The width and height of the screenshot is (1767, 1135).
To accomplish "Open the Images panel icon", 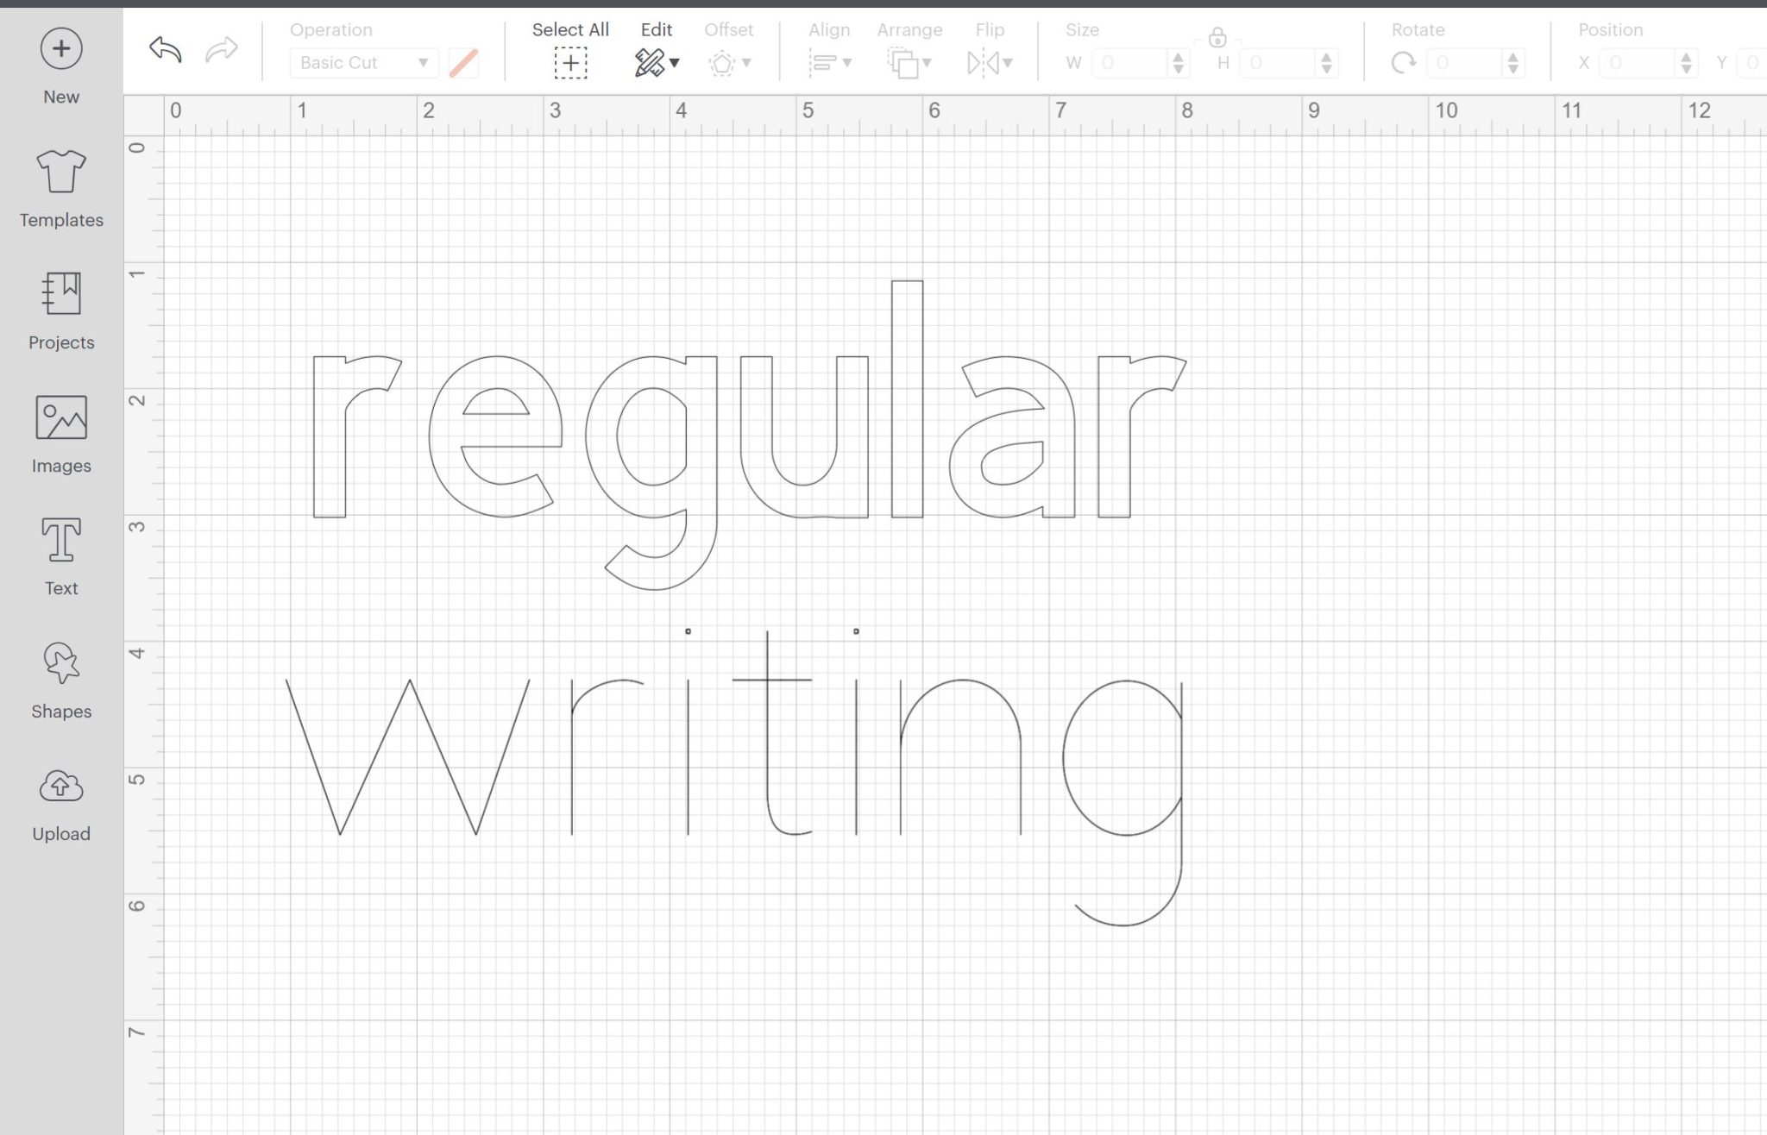I will point(61,417).
